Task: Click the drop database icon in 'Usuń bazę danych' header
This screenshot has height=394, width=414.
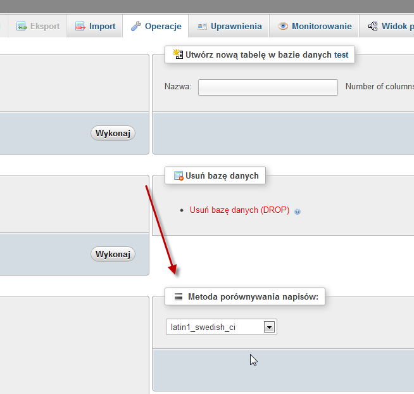Action: pos(178,175)
